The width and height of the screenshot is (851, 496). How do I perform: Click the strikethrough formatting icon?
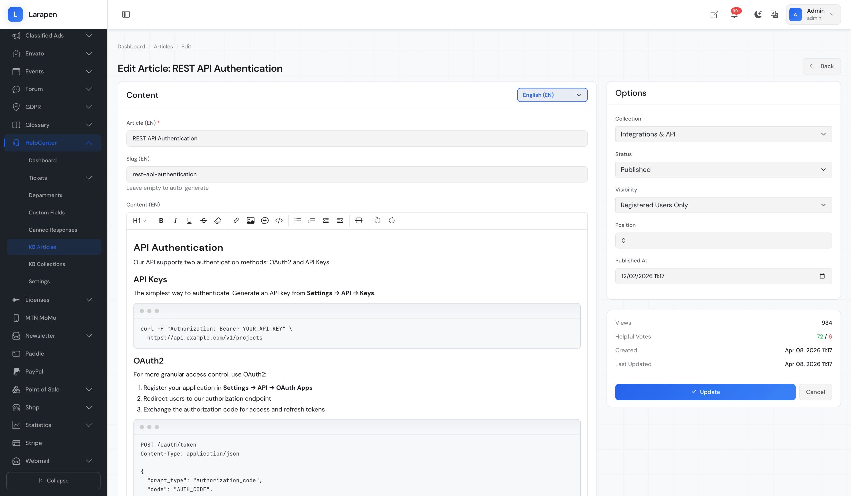coord(204,220)
